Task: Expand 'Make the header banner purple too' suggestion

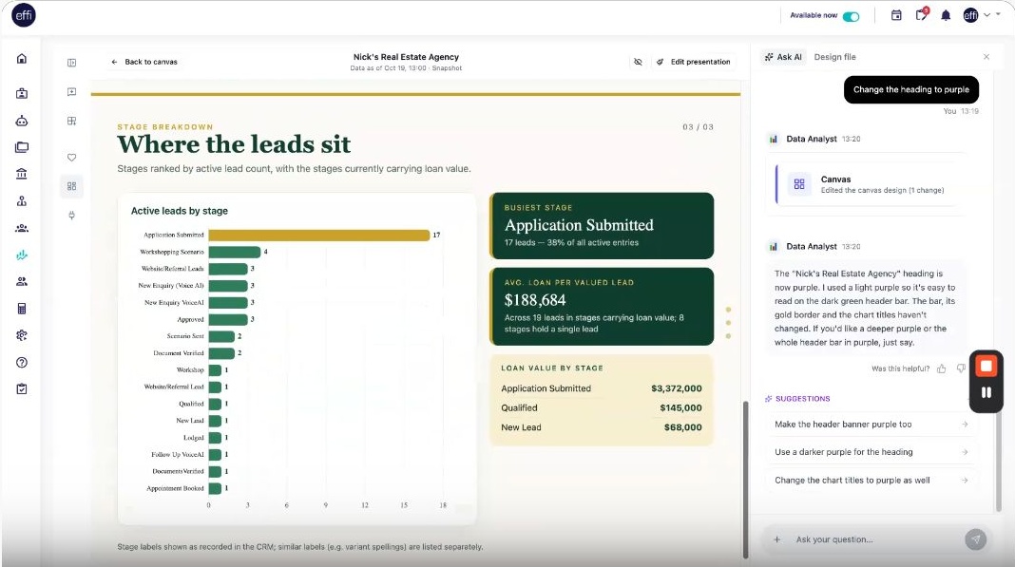Action: click(871, 425)
